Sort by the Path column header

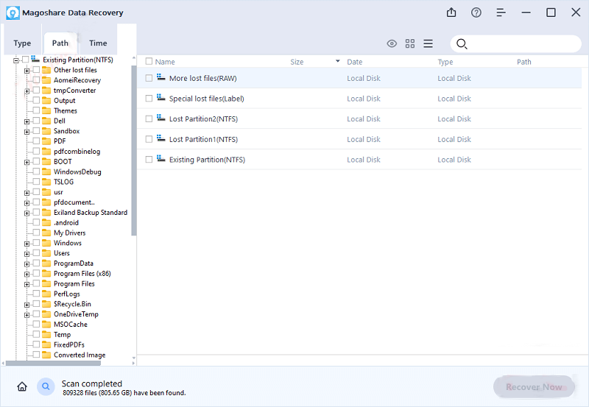[524, 62]
